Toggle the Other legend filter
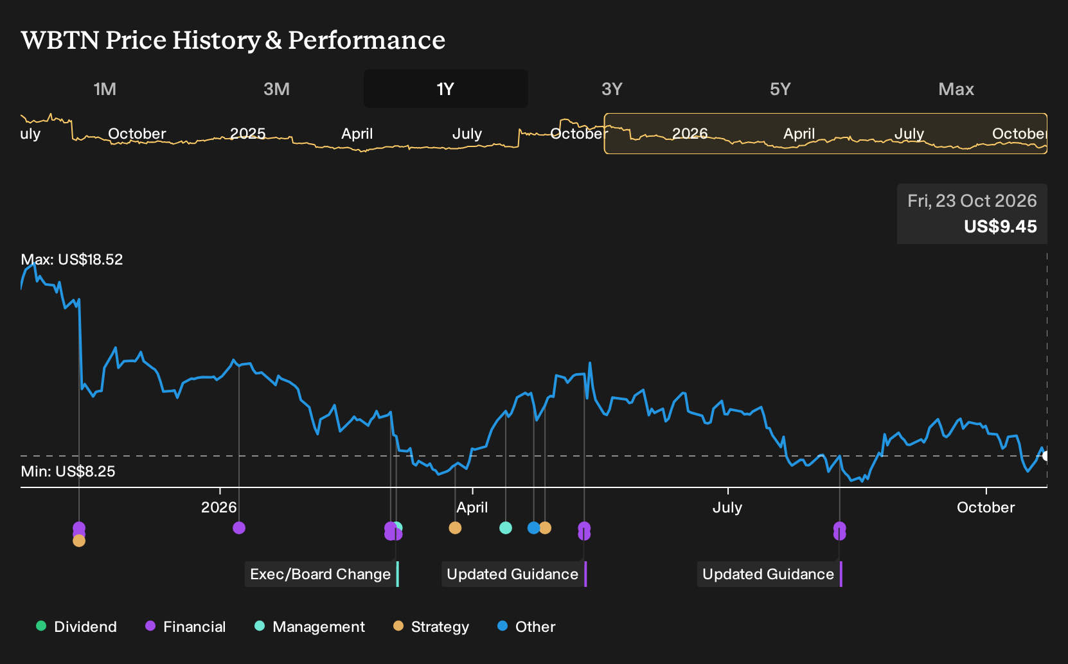 click(526, 627)
